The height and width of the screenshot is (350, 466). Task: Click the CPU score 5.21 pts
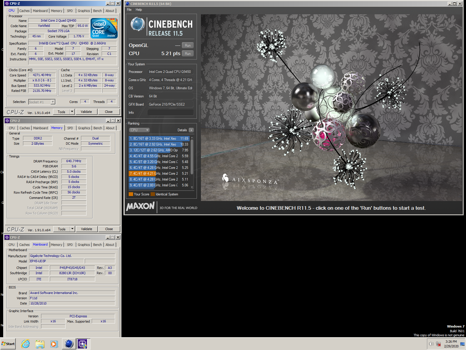171,54
